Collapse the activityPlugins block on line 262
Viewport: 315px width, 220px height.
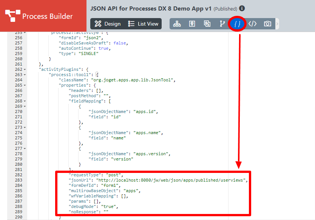25,70
